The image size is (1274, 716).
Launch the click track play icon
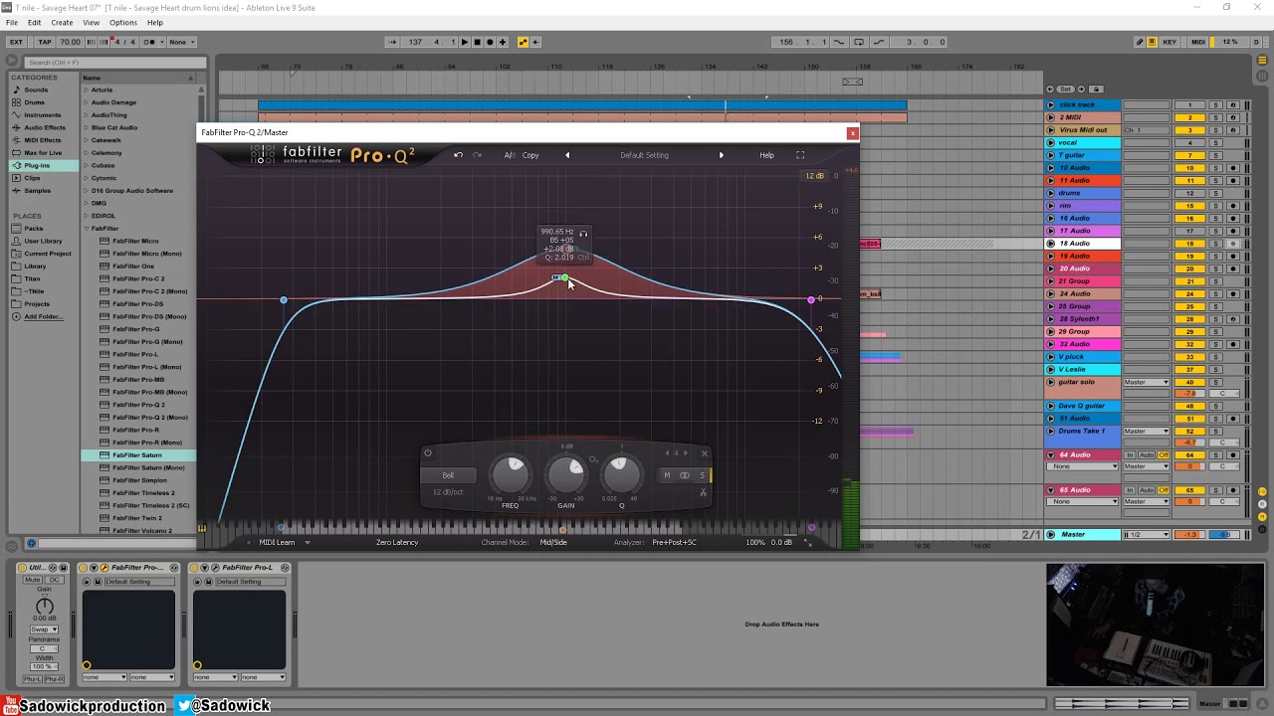pos(1050,105)
